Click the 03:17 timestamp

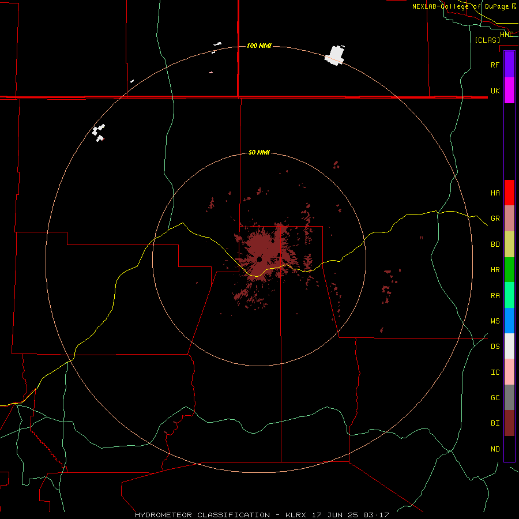tap(375, 515)
